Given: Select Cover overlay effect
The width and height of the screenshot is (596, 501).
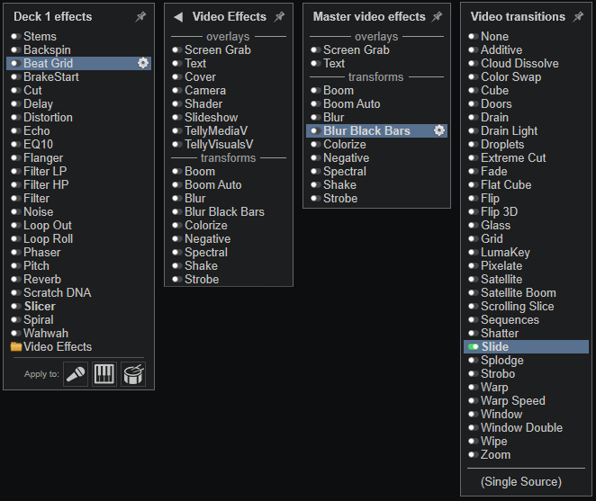Looking at the screenshot, I should tap(200, 76).
